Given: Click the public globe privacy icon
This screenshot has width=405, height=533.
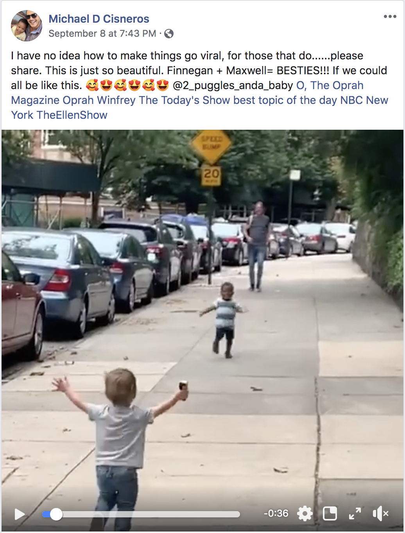Looking at the screenshot, I should pyautogui.click(x=169, y=34).
